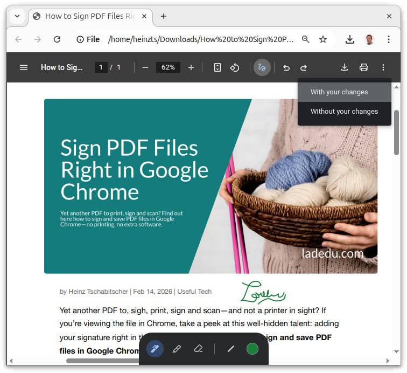Redo the annotation
Screen dimensions: 407x373
(304, 68)
